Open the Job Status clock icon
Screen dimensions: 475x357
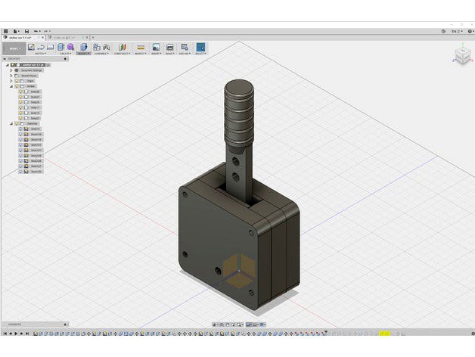[x=443, y=31]
